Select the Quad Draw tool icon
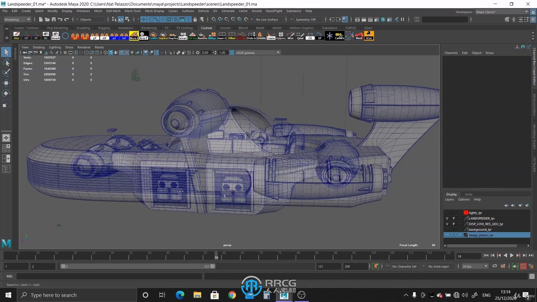Image resolution: width=537 pixels, height=302 pixels. pyautogui.click(x=300, y=36)
